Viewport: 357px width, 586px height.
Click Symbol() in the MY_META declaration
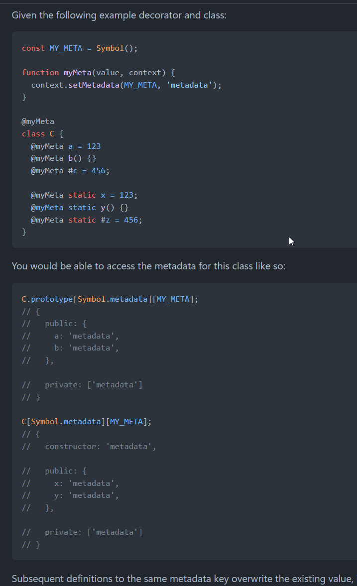[117, 48]
